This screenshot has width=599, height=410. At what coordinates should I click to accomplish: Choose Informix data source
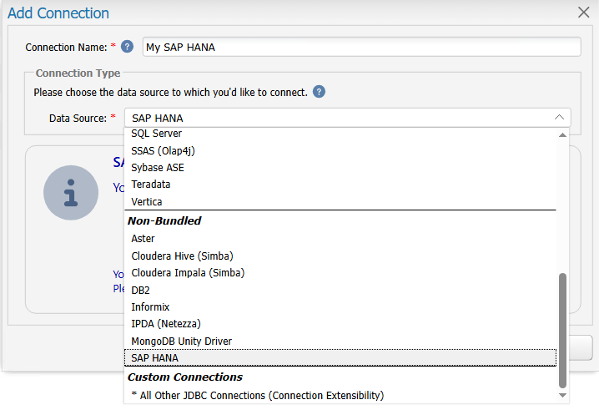[x=340, y=307]
